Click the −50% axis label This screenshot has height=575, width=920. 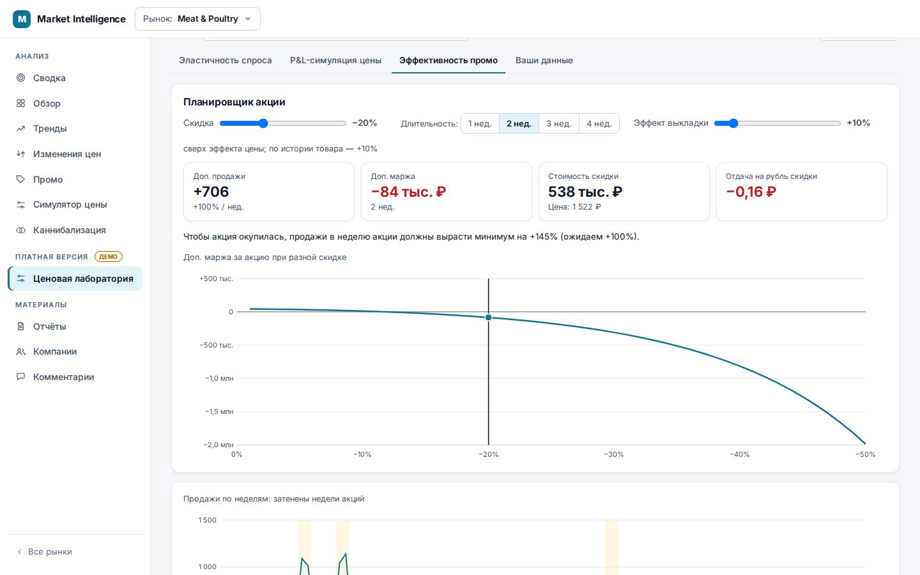click(x=866, y=454)
